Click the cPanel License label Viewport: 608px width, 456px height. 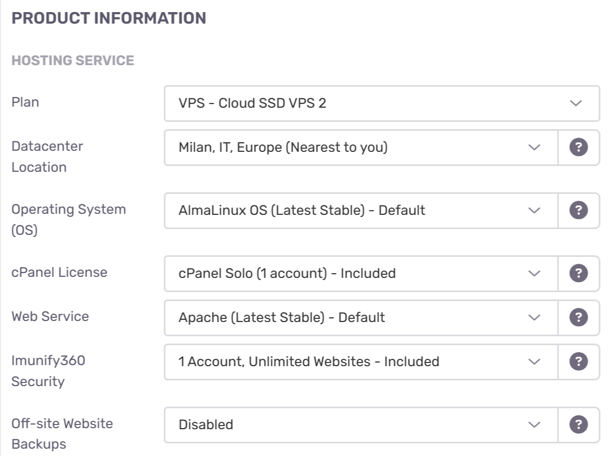[59, 272]
